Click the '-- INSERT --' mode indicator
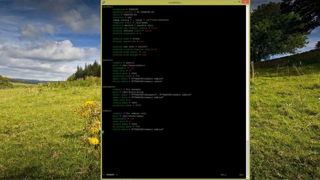This screenshot has width=320, height=180. pos(110,174)
